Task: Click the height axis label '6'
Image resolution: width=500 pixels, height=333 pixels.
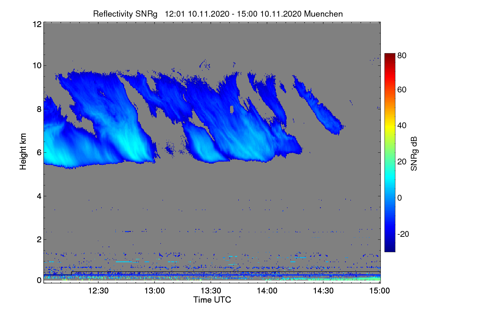Action: 38,152
